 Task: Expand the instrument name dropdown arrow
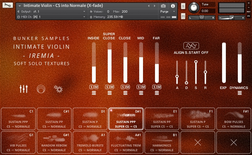click(20, 6)
